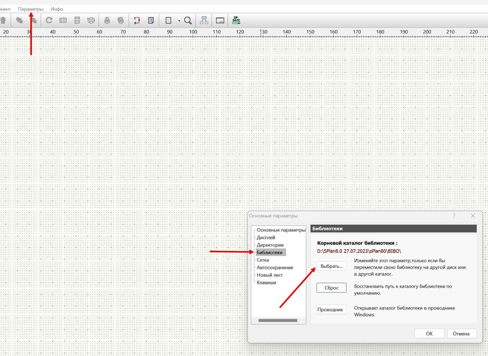Confirm settings with OK button

pos(429,333)
